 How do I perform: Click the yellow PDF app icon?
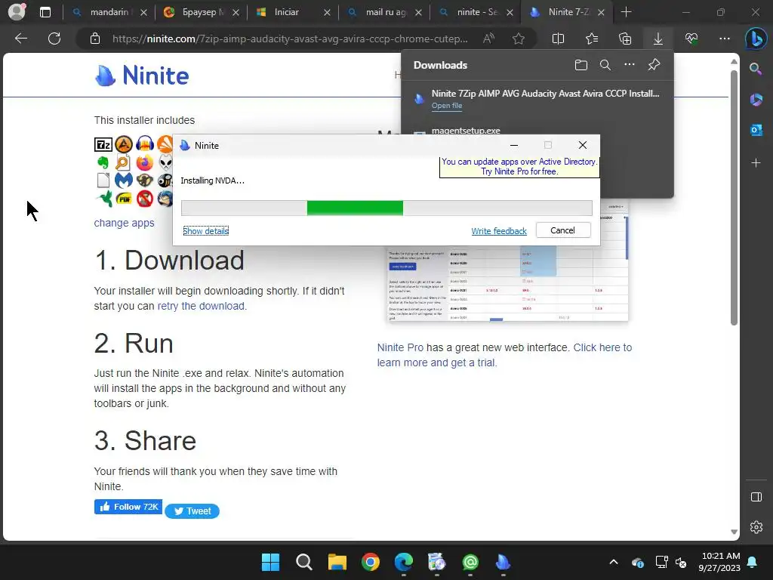(124, 199)
